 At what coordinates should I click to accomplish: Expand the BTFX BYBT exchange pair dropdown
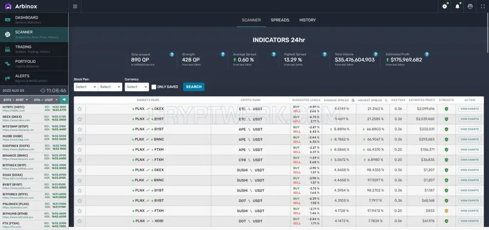16,100
